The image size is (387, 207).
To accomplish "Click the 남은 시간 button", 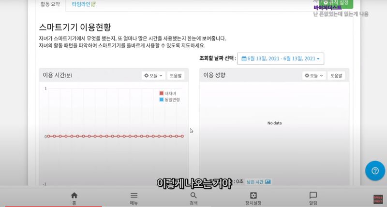I will (259, 182).
